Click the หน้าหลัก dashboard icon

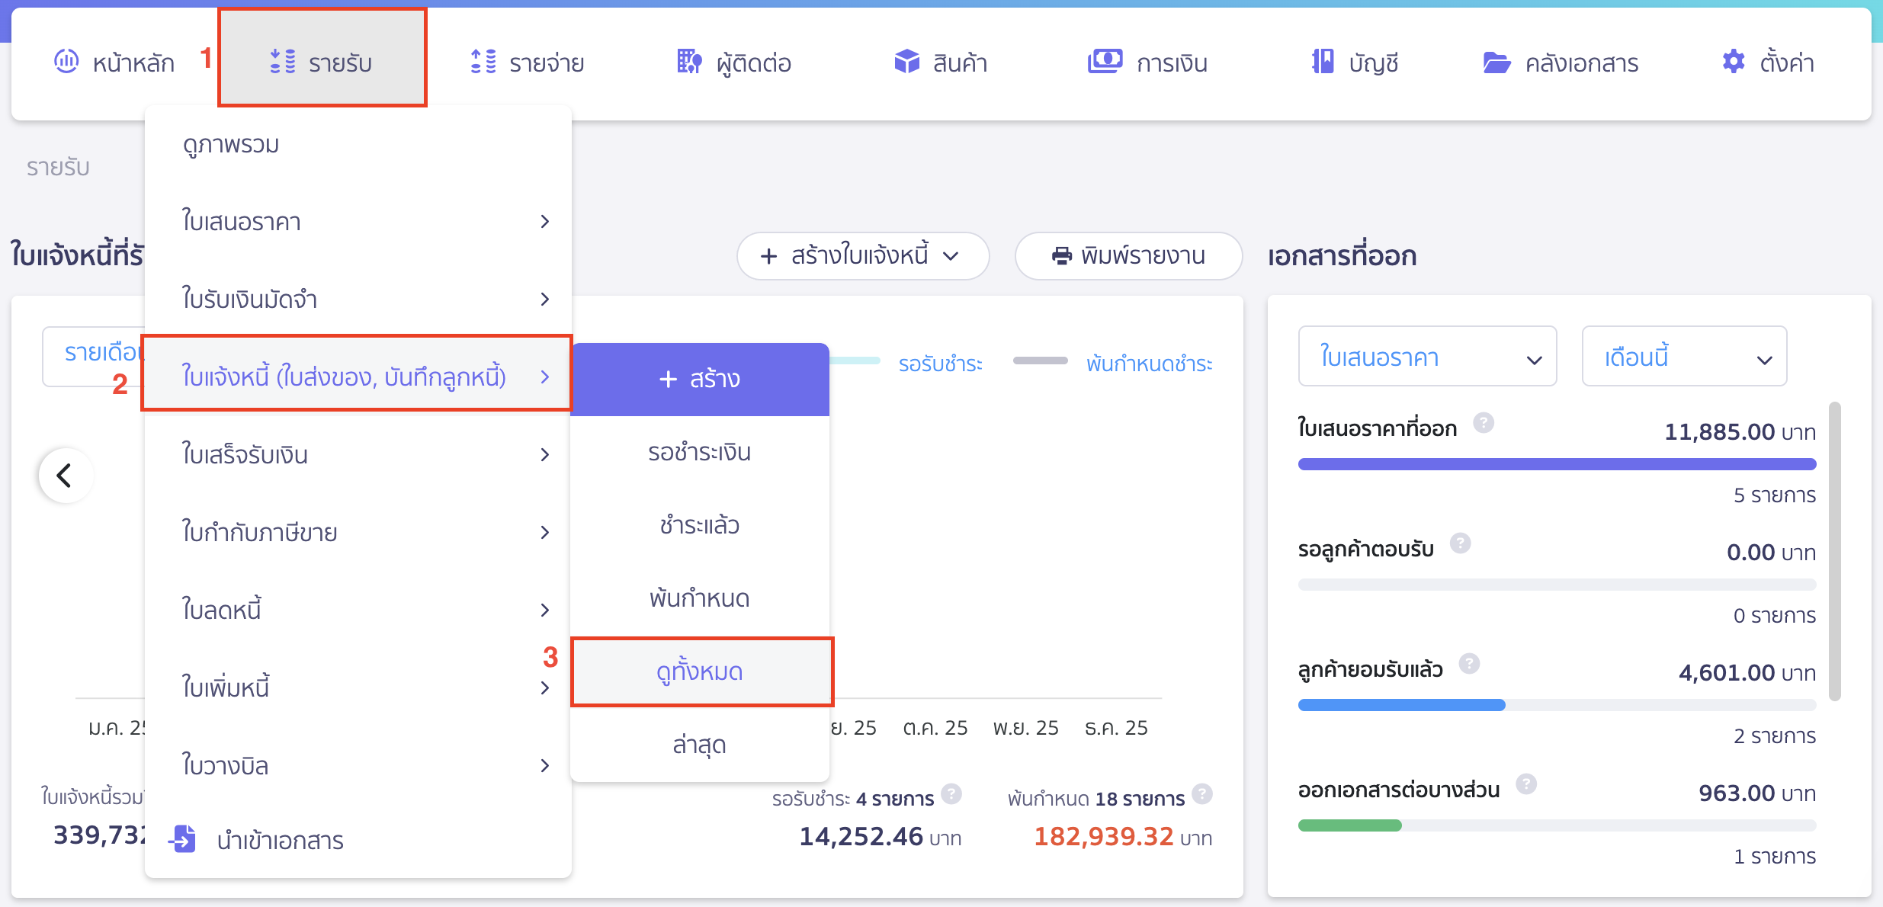[66, 61]
